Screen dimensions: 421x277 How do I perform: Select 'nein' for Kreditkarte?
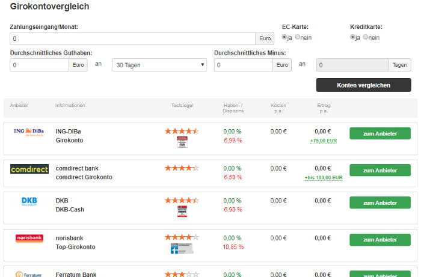pyautogui.click(x=366, y=37)
